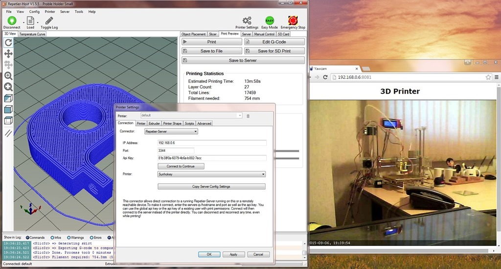The height and width of the screenshot is (269, 501).
Task: Click the green Disconnect plug icon
Action: (x=11, y=21)
